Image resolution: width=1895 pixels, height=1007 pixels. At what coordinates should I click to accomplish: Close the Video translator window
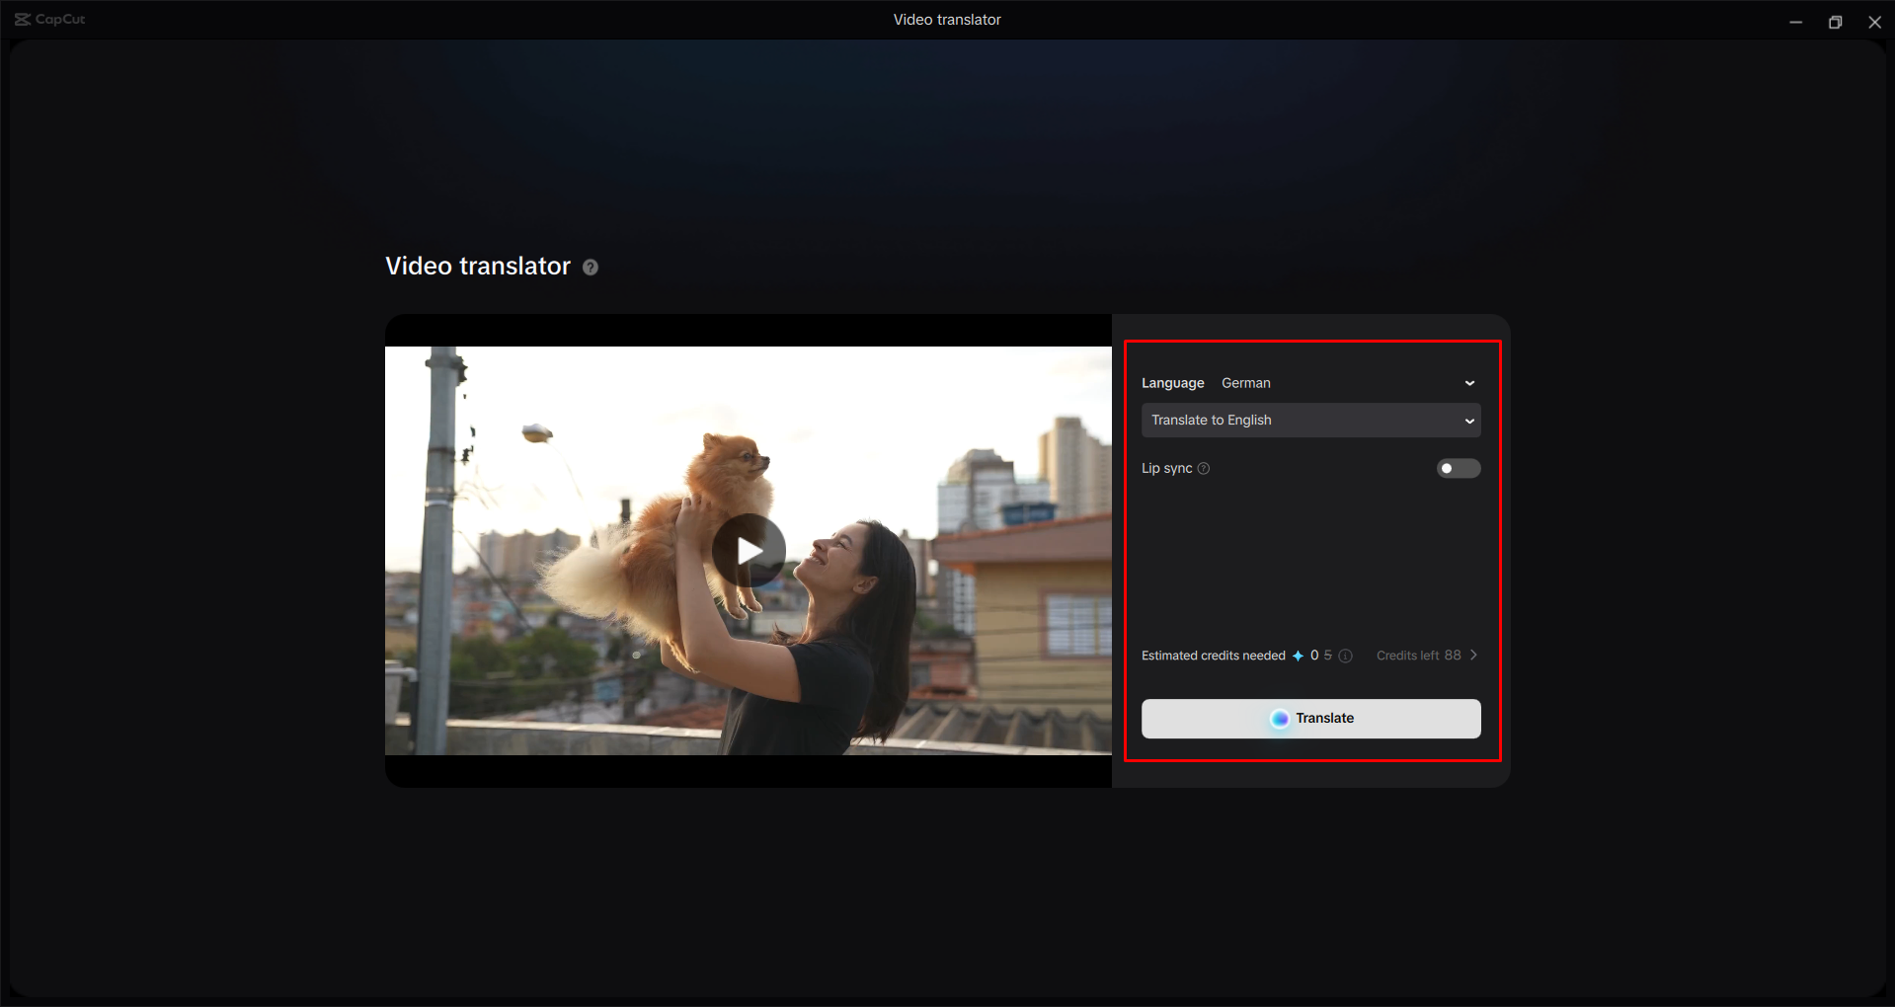tap(1874, 22)
